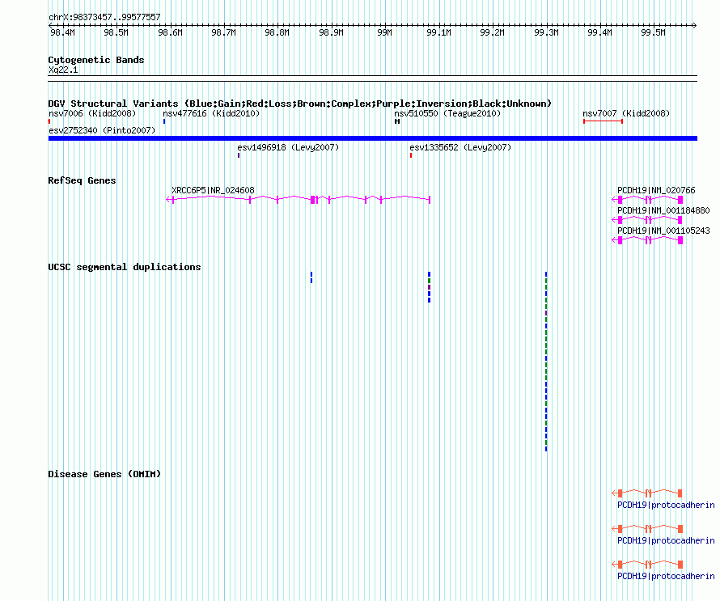Click the black nsv510550 variant glyph

(397, 121)
